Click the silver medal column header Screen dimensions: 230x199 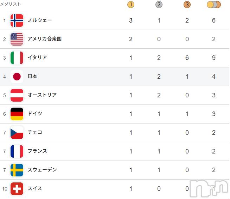(159, 5)
